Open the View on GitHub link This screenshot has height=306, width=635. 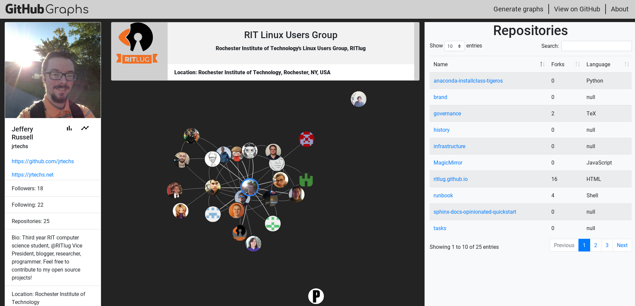coord(577,9)
